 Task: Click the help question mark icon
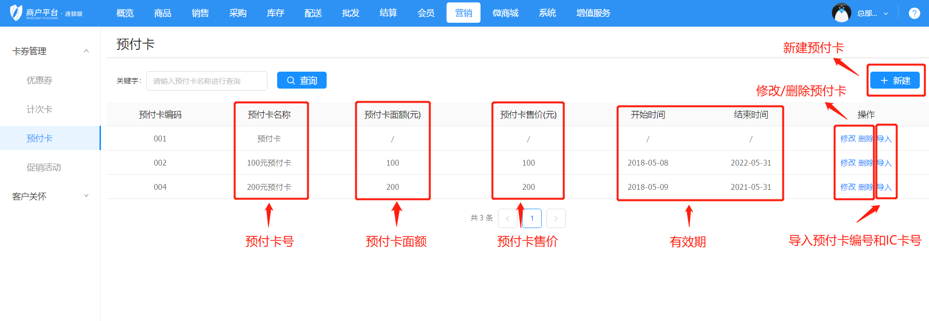pos(914,13)
